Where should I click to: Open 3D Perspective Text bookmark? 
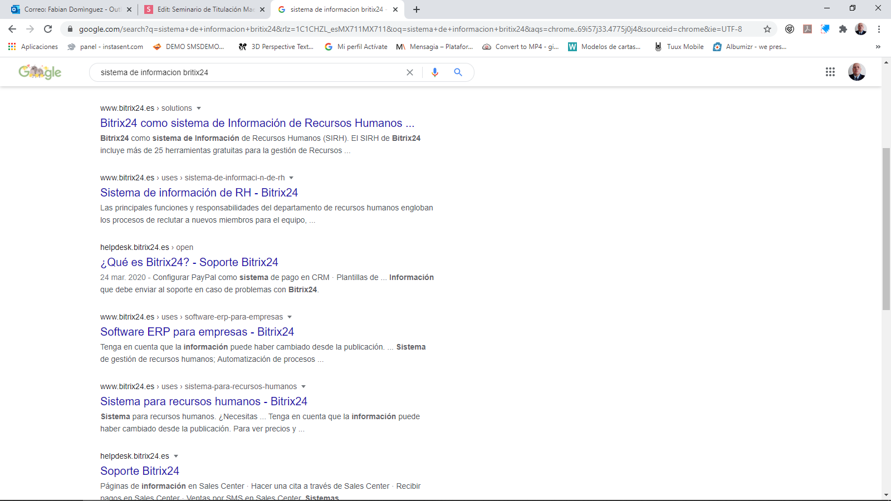click(x=276, y=47)
